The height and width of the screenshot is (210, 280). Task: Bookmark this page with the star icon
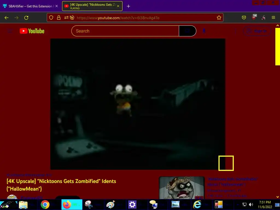(219, 17)
